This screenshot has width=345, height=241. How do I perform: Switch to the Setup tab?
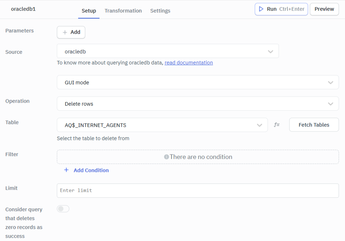point(89,11)
